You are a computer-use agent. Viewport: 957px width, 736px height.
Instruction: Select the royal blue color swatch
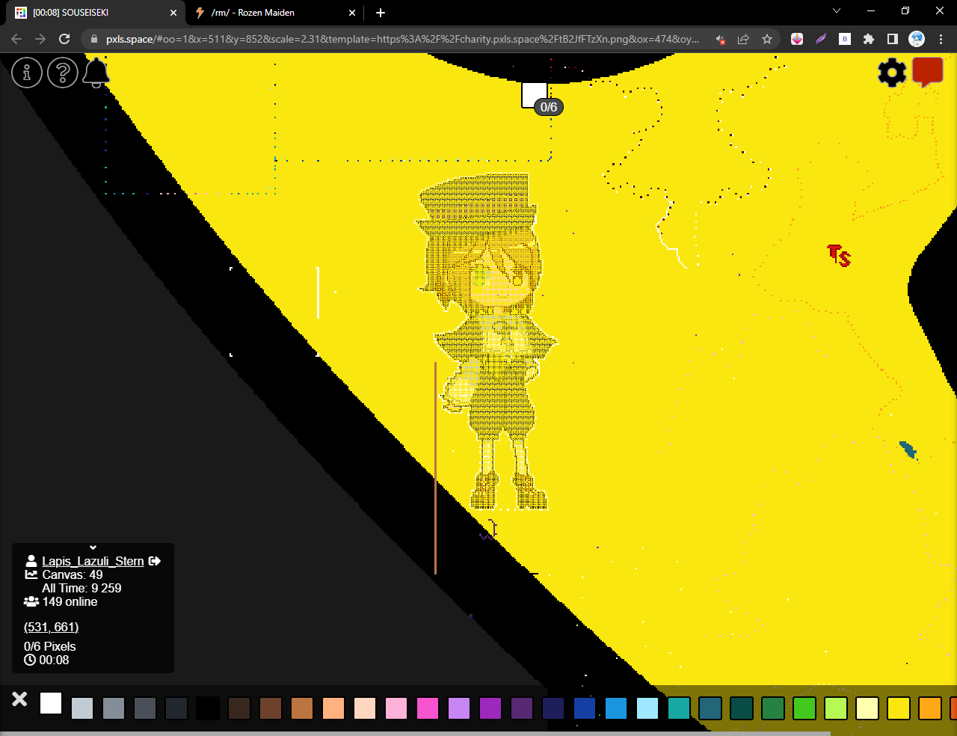click(585, 708)
